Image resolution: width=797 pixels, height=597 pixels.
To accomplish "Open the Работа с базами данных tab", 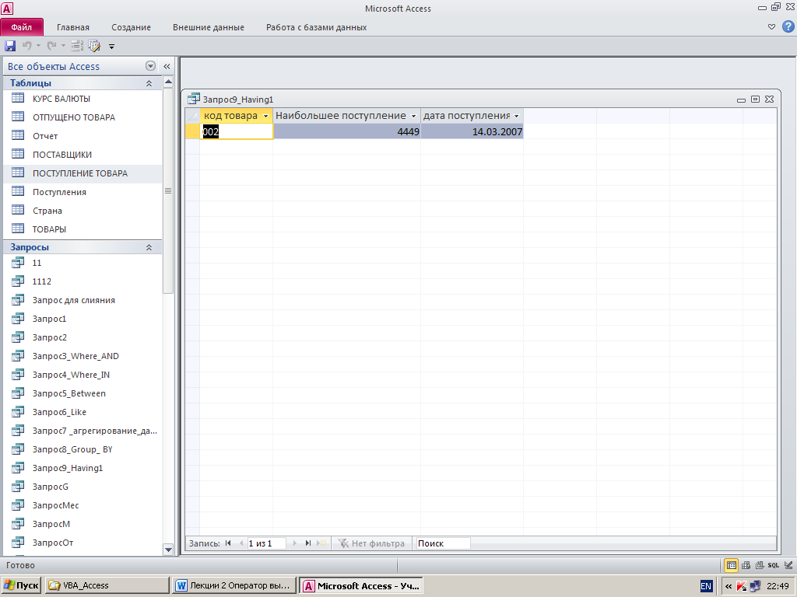I will [316, 27].
